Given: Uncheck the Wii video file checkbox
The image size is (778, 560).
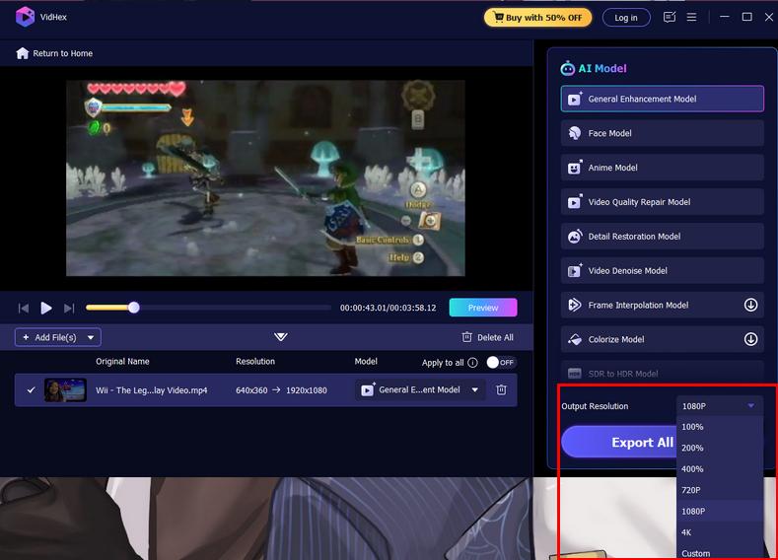Looking at the screenshot, I should (x=31, y=389).
